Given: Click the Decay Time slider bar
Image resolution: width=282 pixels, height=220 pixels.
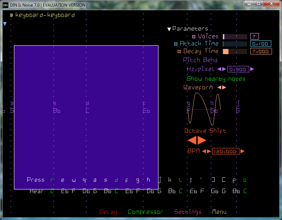Looking at the screenshot, I should tap(235, 51).
